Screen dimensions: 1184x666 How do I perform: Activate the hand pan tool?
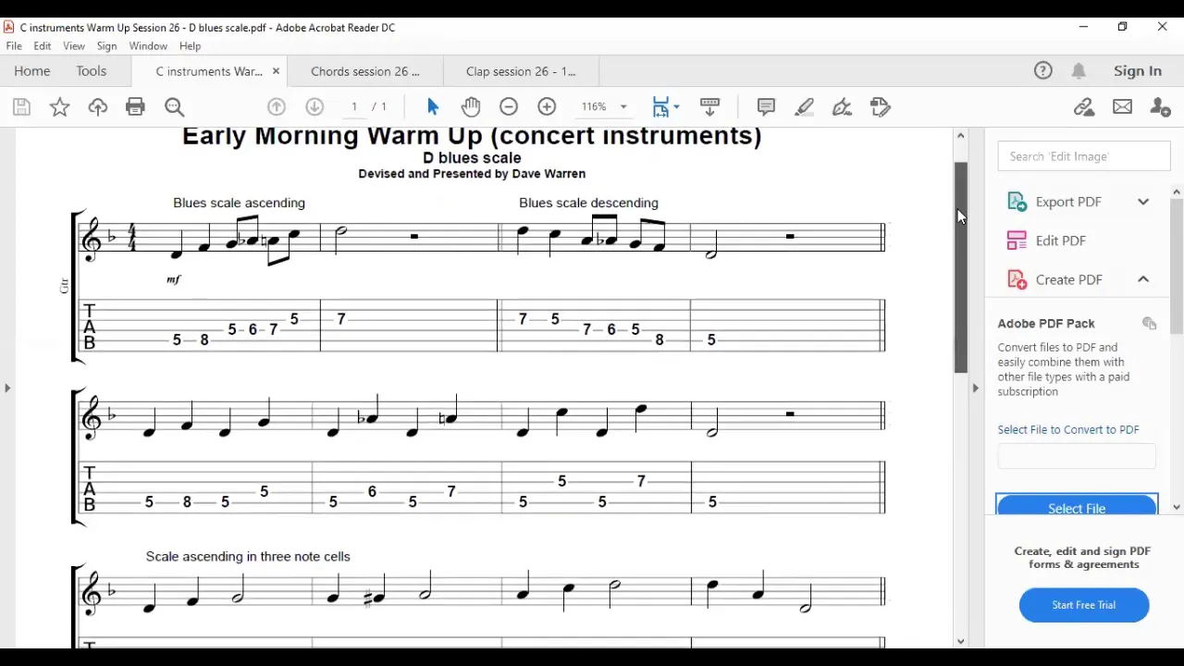pyautogui.click(x=471, y=107)
